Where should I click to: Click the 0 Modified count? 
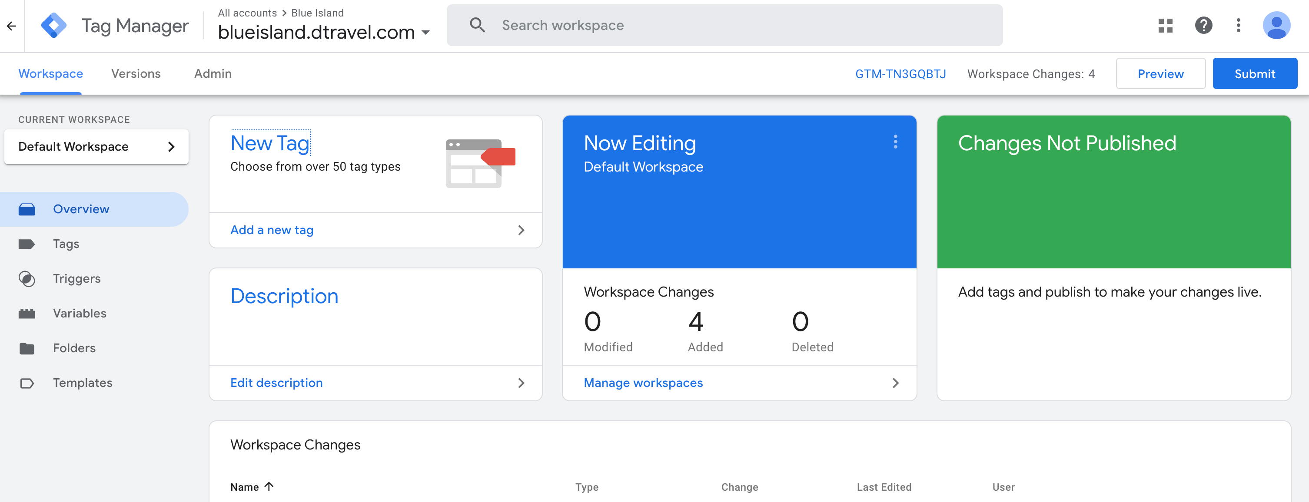click(592, 322)
